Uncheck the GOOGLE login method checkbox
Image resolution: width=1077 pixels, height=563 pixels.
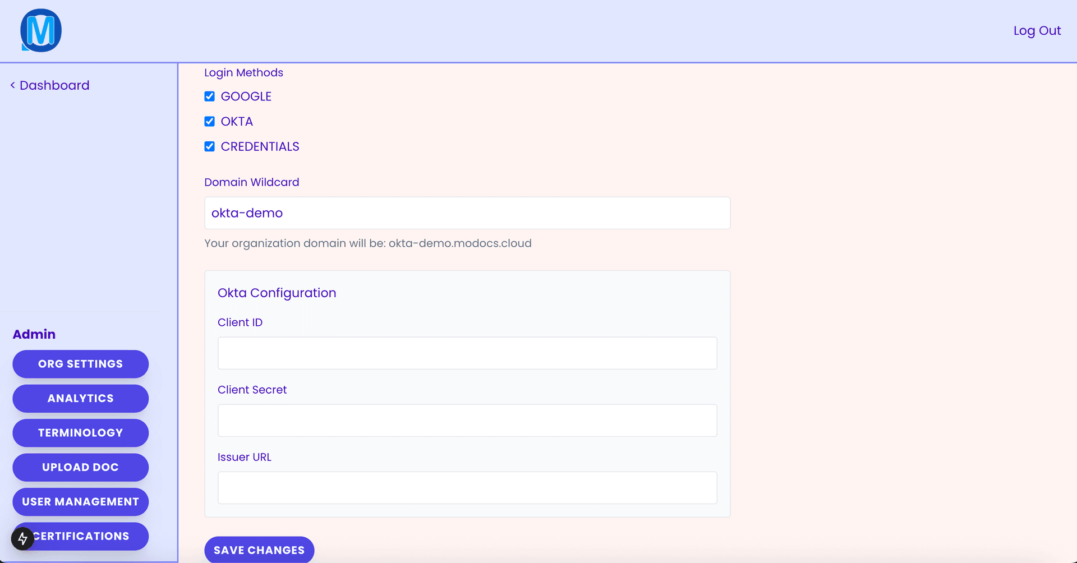click(209, 96)
